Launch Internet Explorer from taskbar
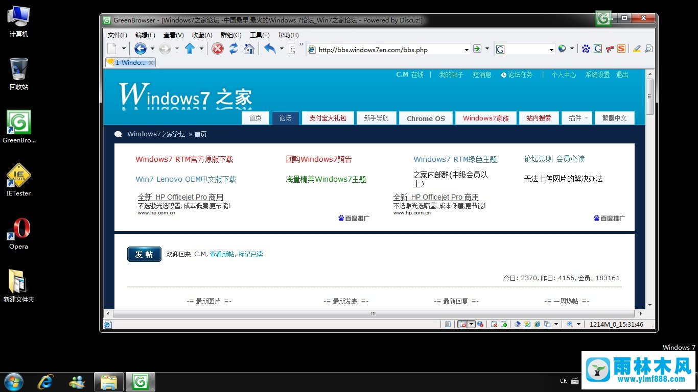The image size is (698, 392). [46, 382]
